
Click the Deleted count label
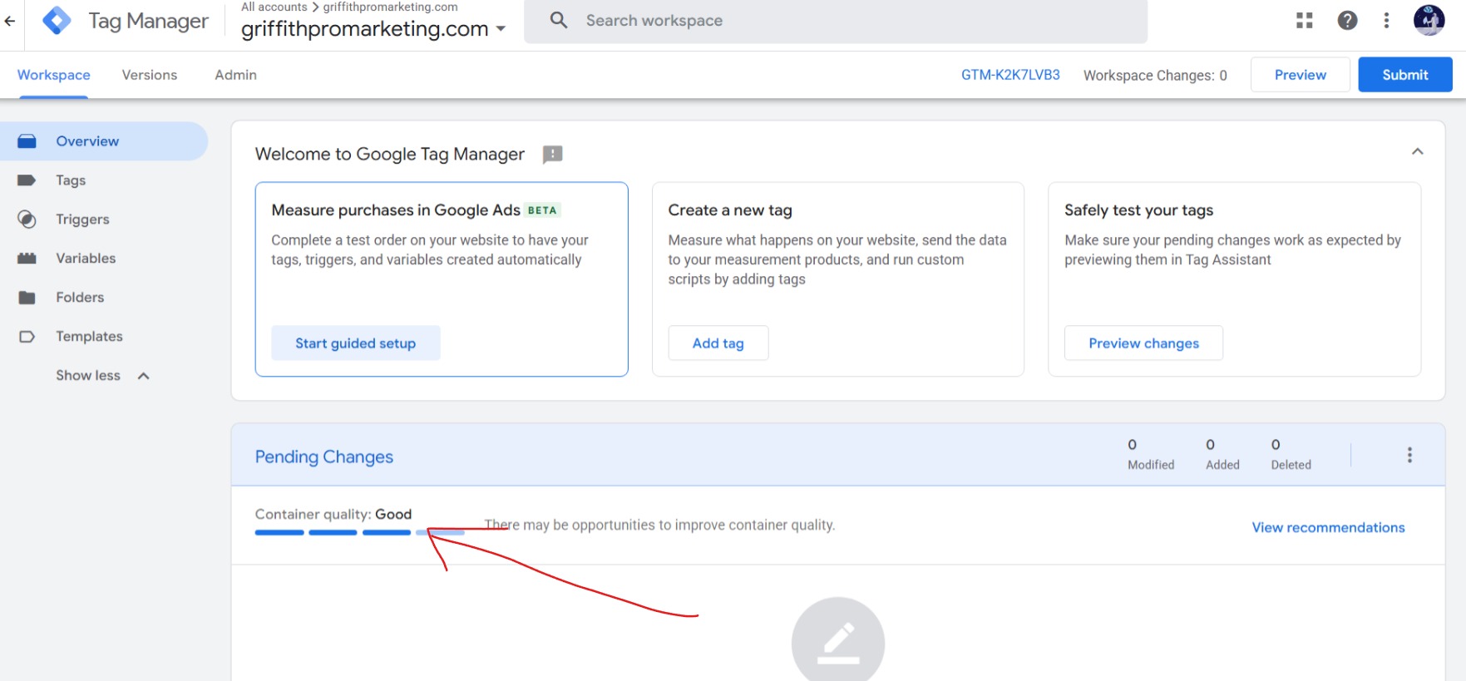pyautogui.click(x=1291, y=465)
